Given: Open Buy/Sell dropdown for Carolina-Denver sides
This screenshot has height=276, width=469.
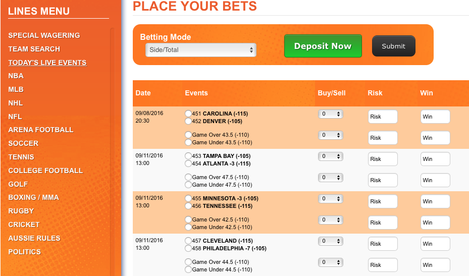Looking at the screenshot, I should point(331,114).
